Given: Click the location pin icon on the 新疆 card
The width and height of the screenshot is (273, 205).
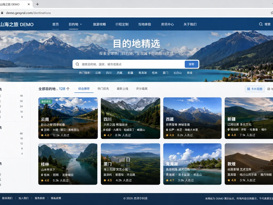Looking at the screenshot, I should tap(229, 130).
